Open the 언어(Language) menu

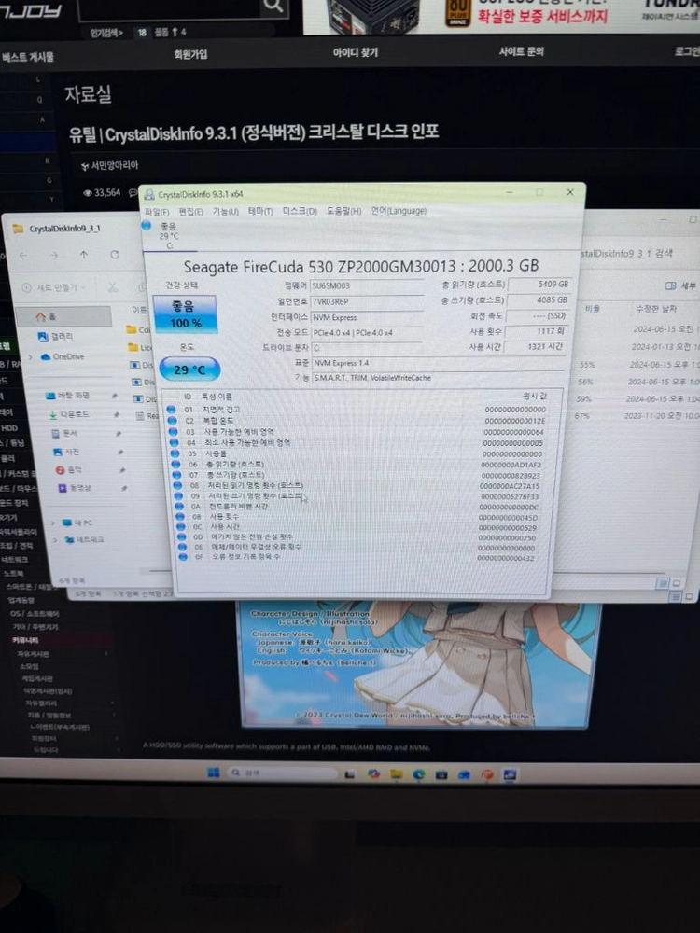coord(399,211)
